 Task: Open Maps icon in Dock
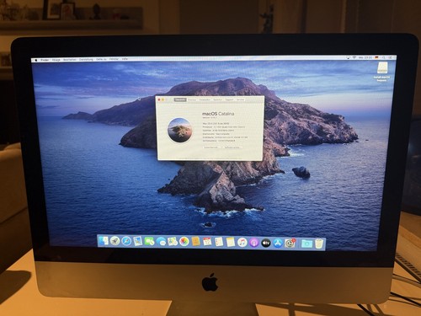[173, 242]
